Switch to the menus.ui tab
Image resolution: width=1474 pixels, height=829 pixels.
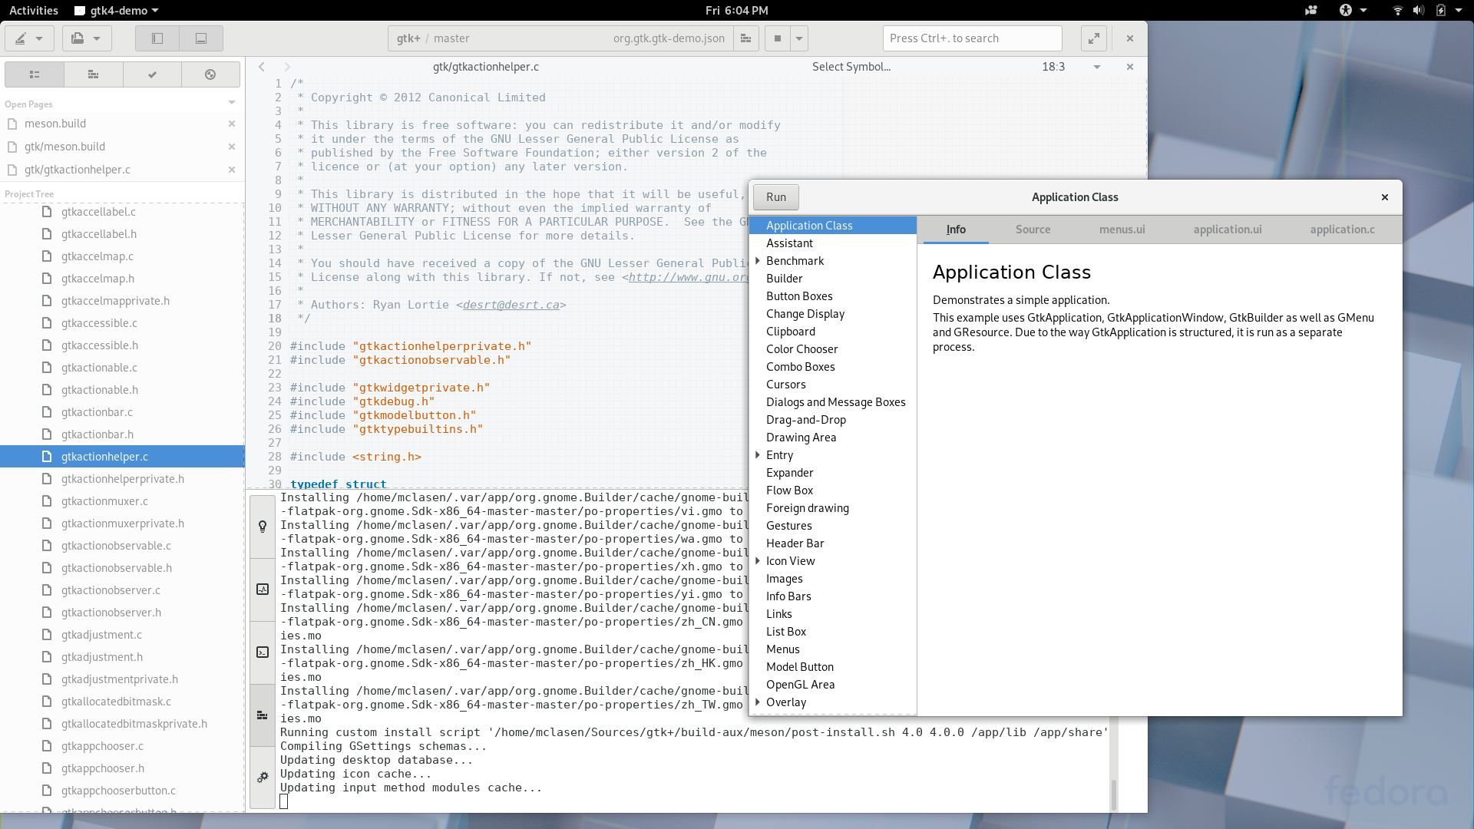coord(1122,230)
